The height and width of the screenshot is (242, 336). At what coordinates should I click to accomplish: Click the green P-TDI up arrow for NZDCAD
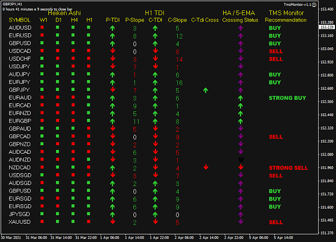tap(112, 168)
